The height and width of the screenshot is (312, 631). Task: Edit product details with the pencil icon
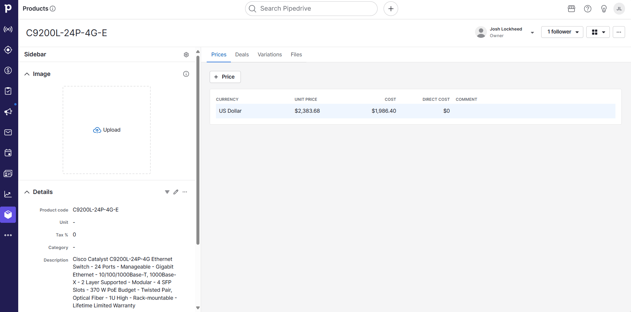176,192
